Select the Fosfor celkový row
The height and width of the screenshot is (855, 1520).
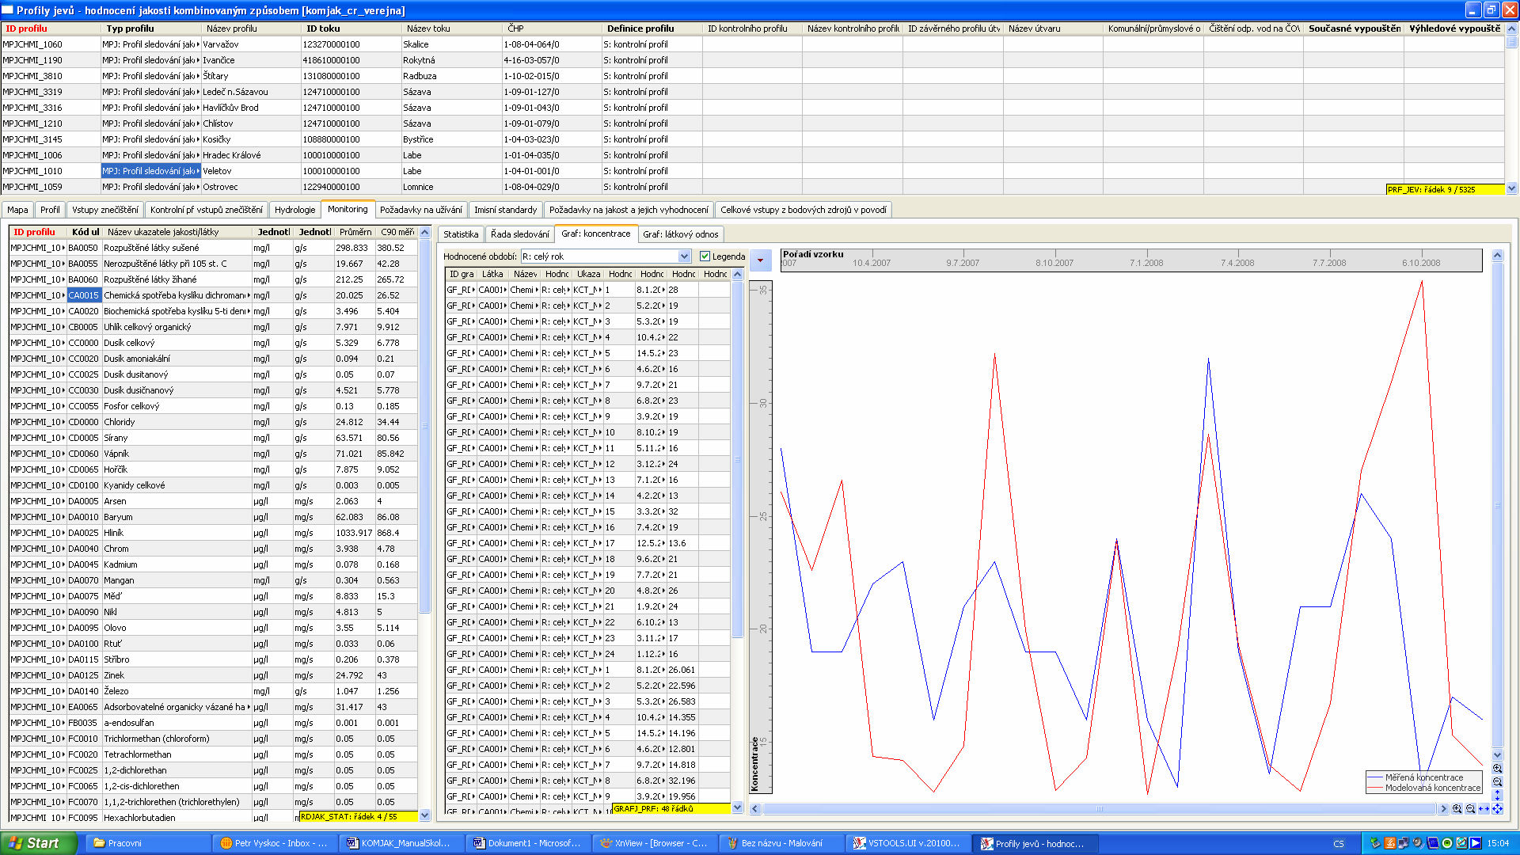coord(213,406)
